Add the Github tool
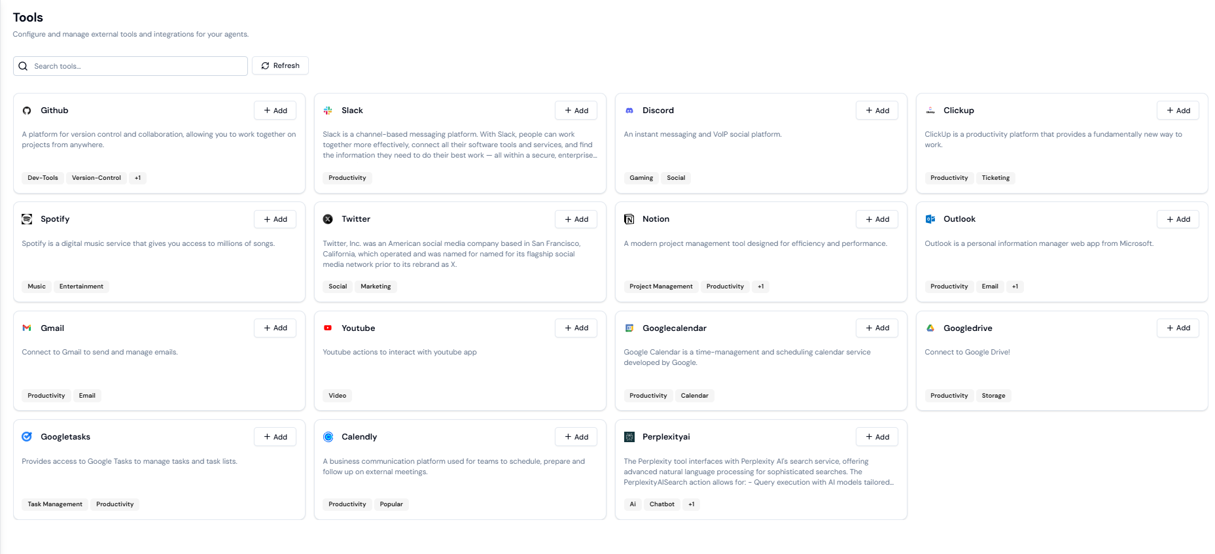1215x554 pixels. [275, 111]
